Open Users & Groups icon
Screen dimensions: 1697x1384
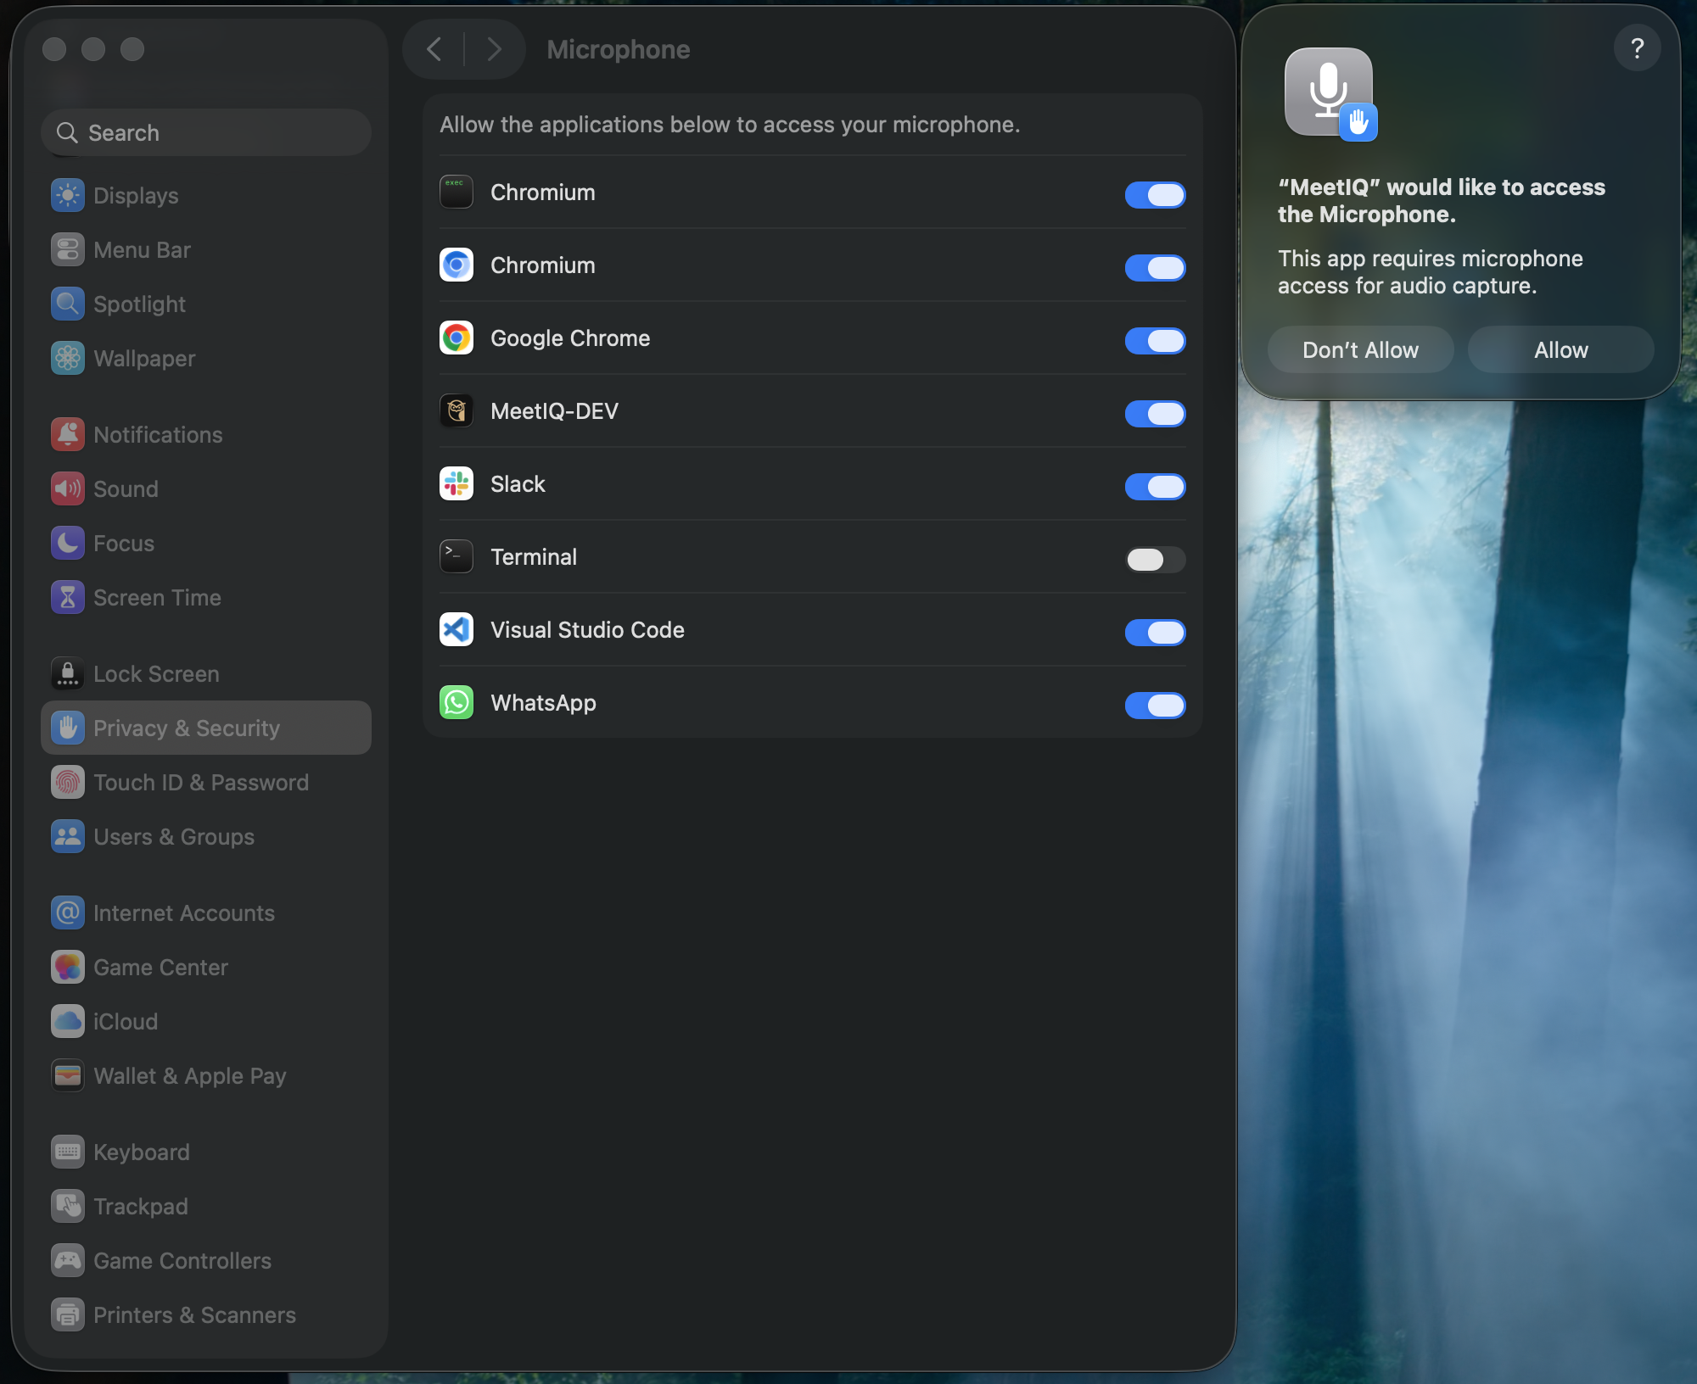pyautogui.click(x=68, y=836)
